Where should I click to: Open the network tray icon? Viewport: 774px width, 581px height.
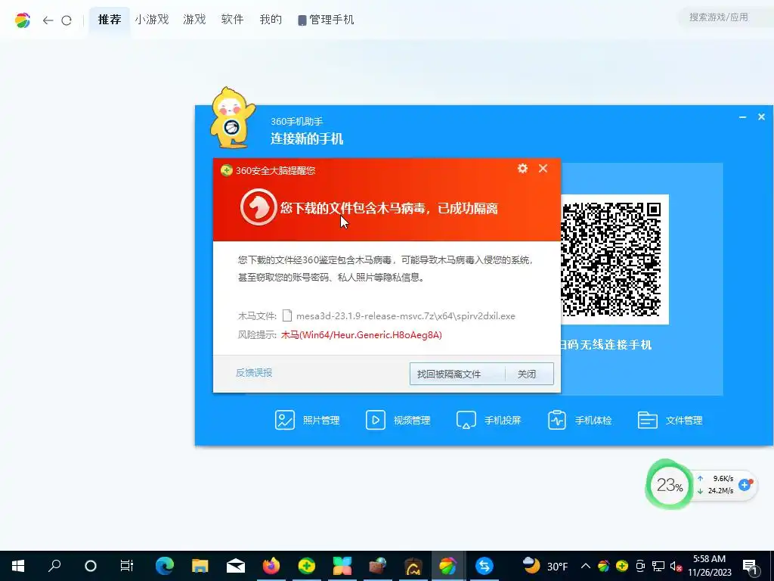658,566
